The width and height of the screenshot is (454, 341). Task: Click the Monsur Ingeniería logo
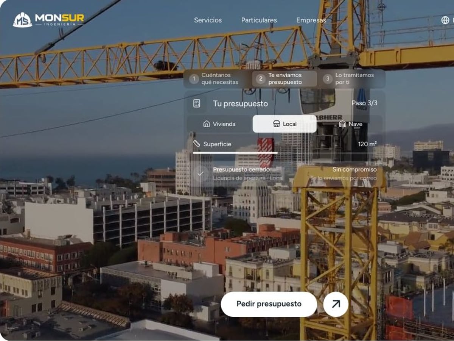point(48,20)
